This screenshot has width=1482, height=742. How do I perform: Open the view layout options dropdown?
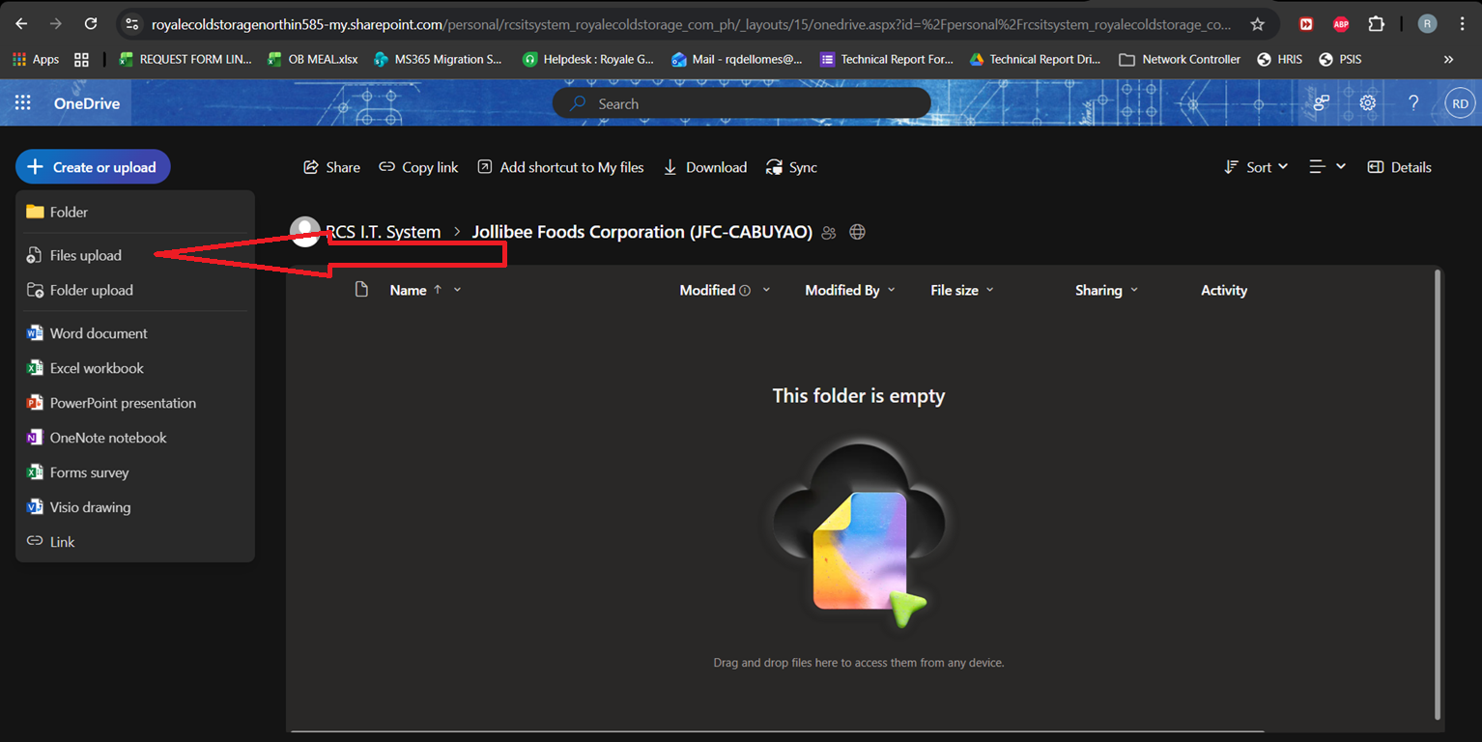coord(1327,167)
